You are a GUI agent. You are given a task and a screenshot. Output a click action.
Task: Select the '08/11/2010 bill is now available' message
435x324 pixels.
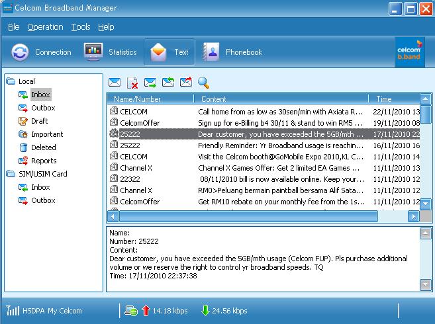tap(264, 179)
